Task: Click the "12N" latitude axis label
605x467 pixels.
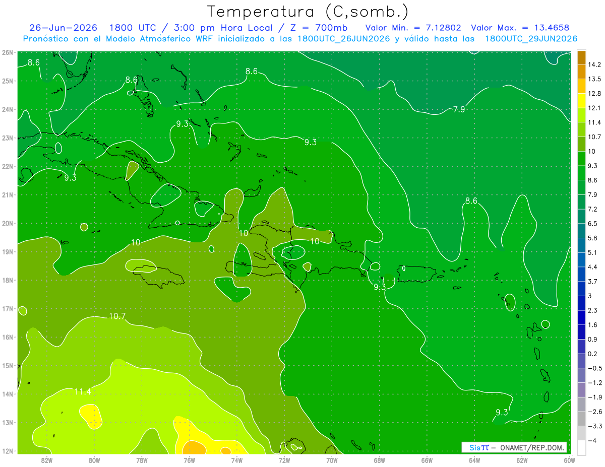Action: [8, 451]
